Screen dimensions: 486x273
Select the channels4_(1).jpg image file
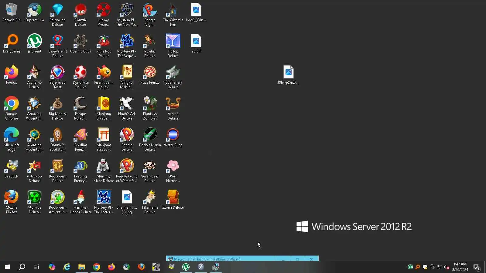pyautogui.click(x=127, y=202)
